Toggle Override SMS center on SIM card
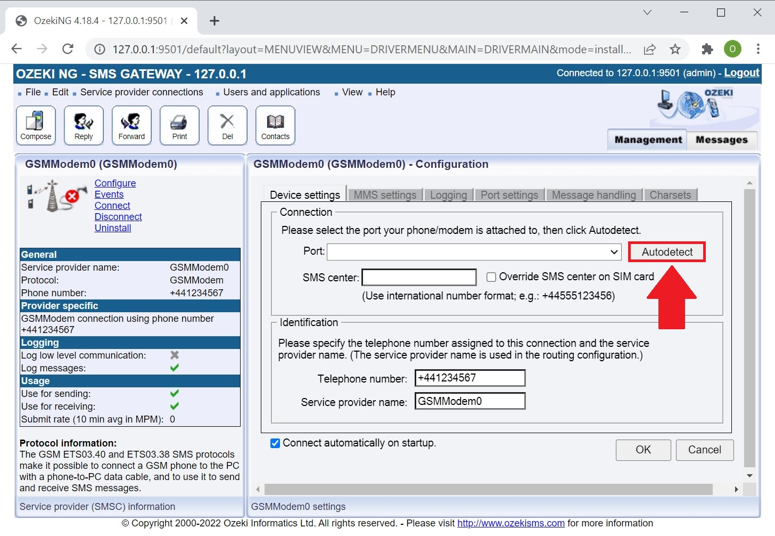This screenshot has width=775, height=536. coord(491,277)
